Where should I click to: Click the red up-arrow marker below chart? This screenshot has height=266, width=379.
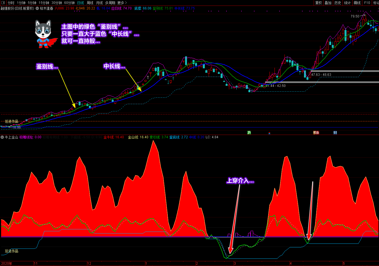[x=269, y=133]
